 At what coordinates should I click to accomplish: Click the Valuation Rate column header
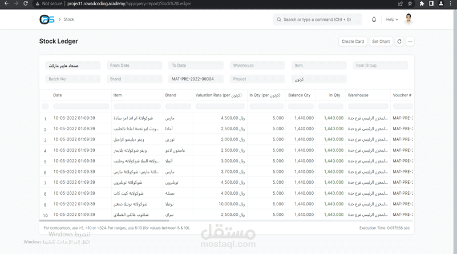[x=219, y=95]
